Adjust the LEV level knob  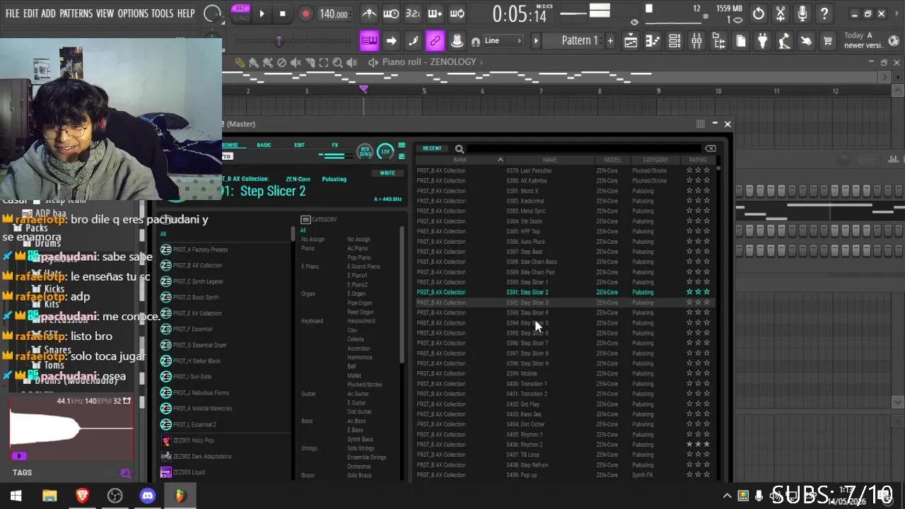click(x=385, y=151)
